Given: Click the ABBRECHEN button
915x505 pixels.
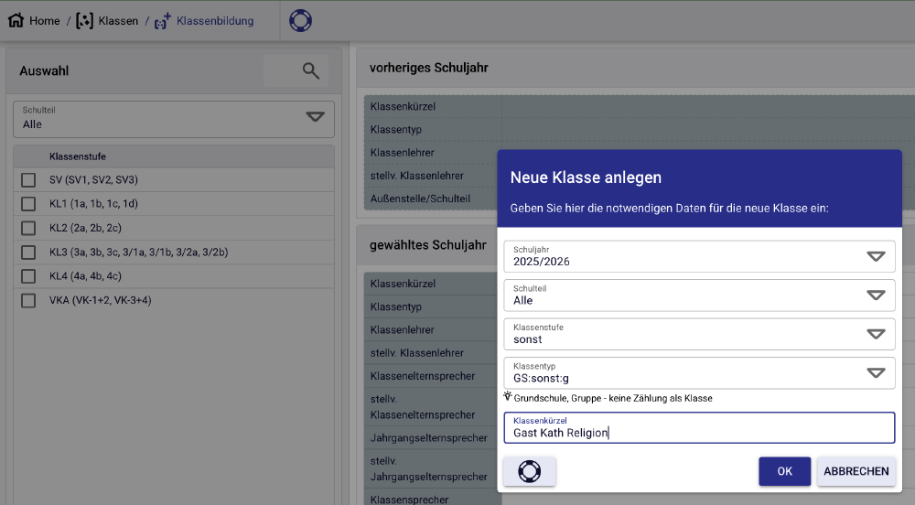Looking at the screenshot, I should point(856,471).
